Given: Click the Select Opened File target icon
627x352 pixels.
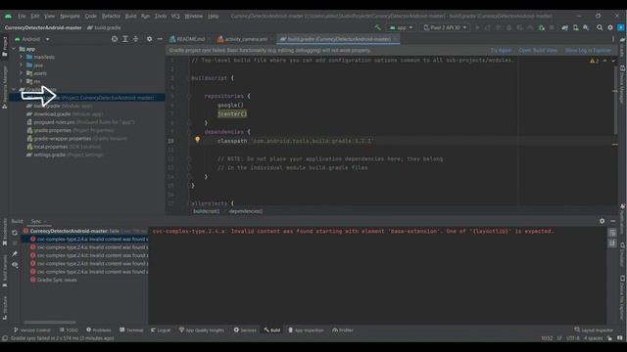Looking at the screenshot, I should tap(115, 39).
